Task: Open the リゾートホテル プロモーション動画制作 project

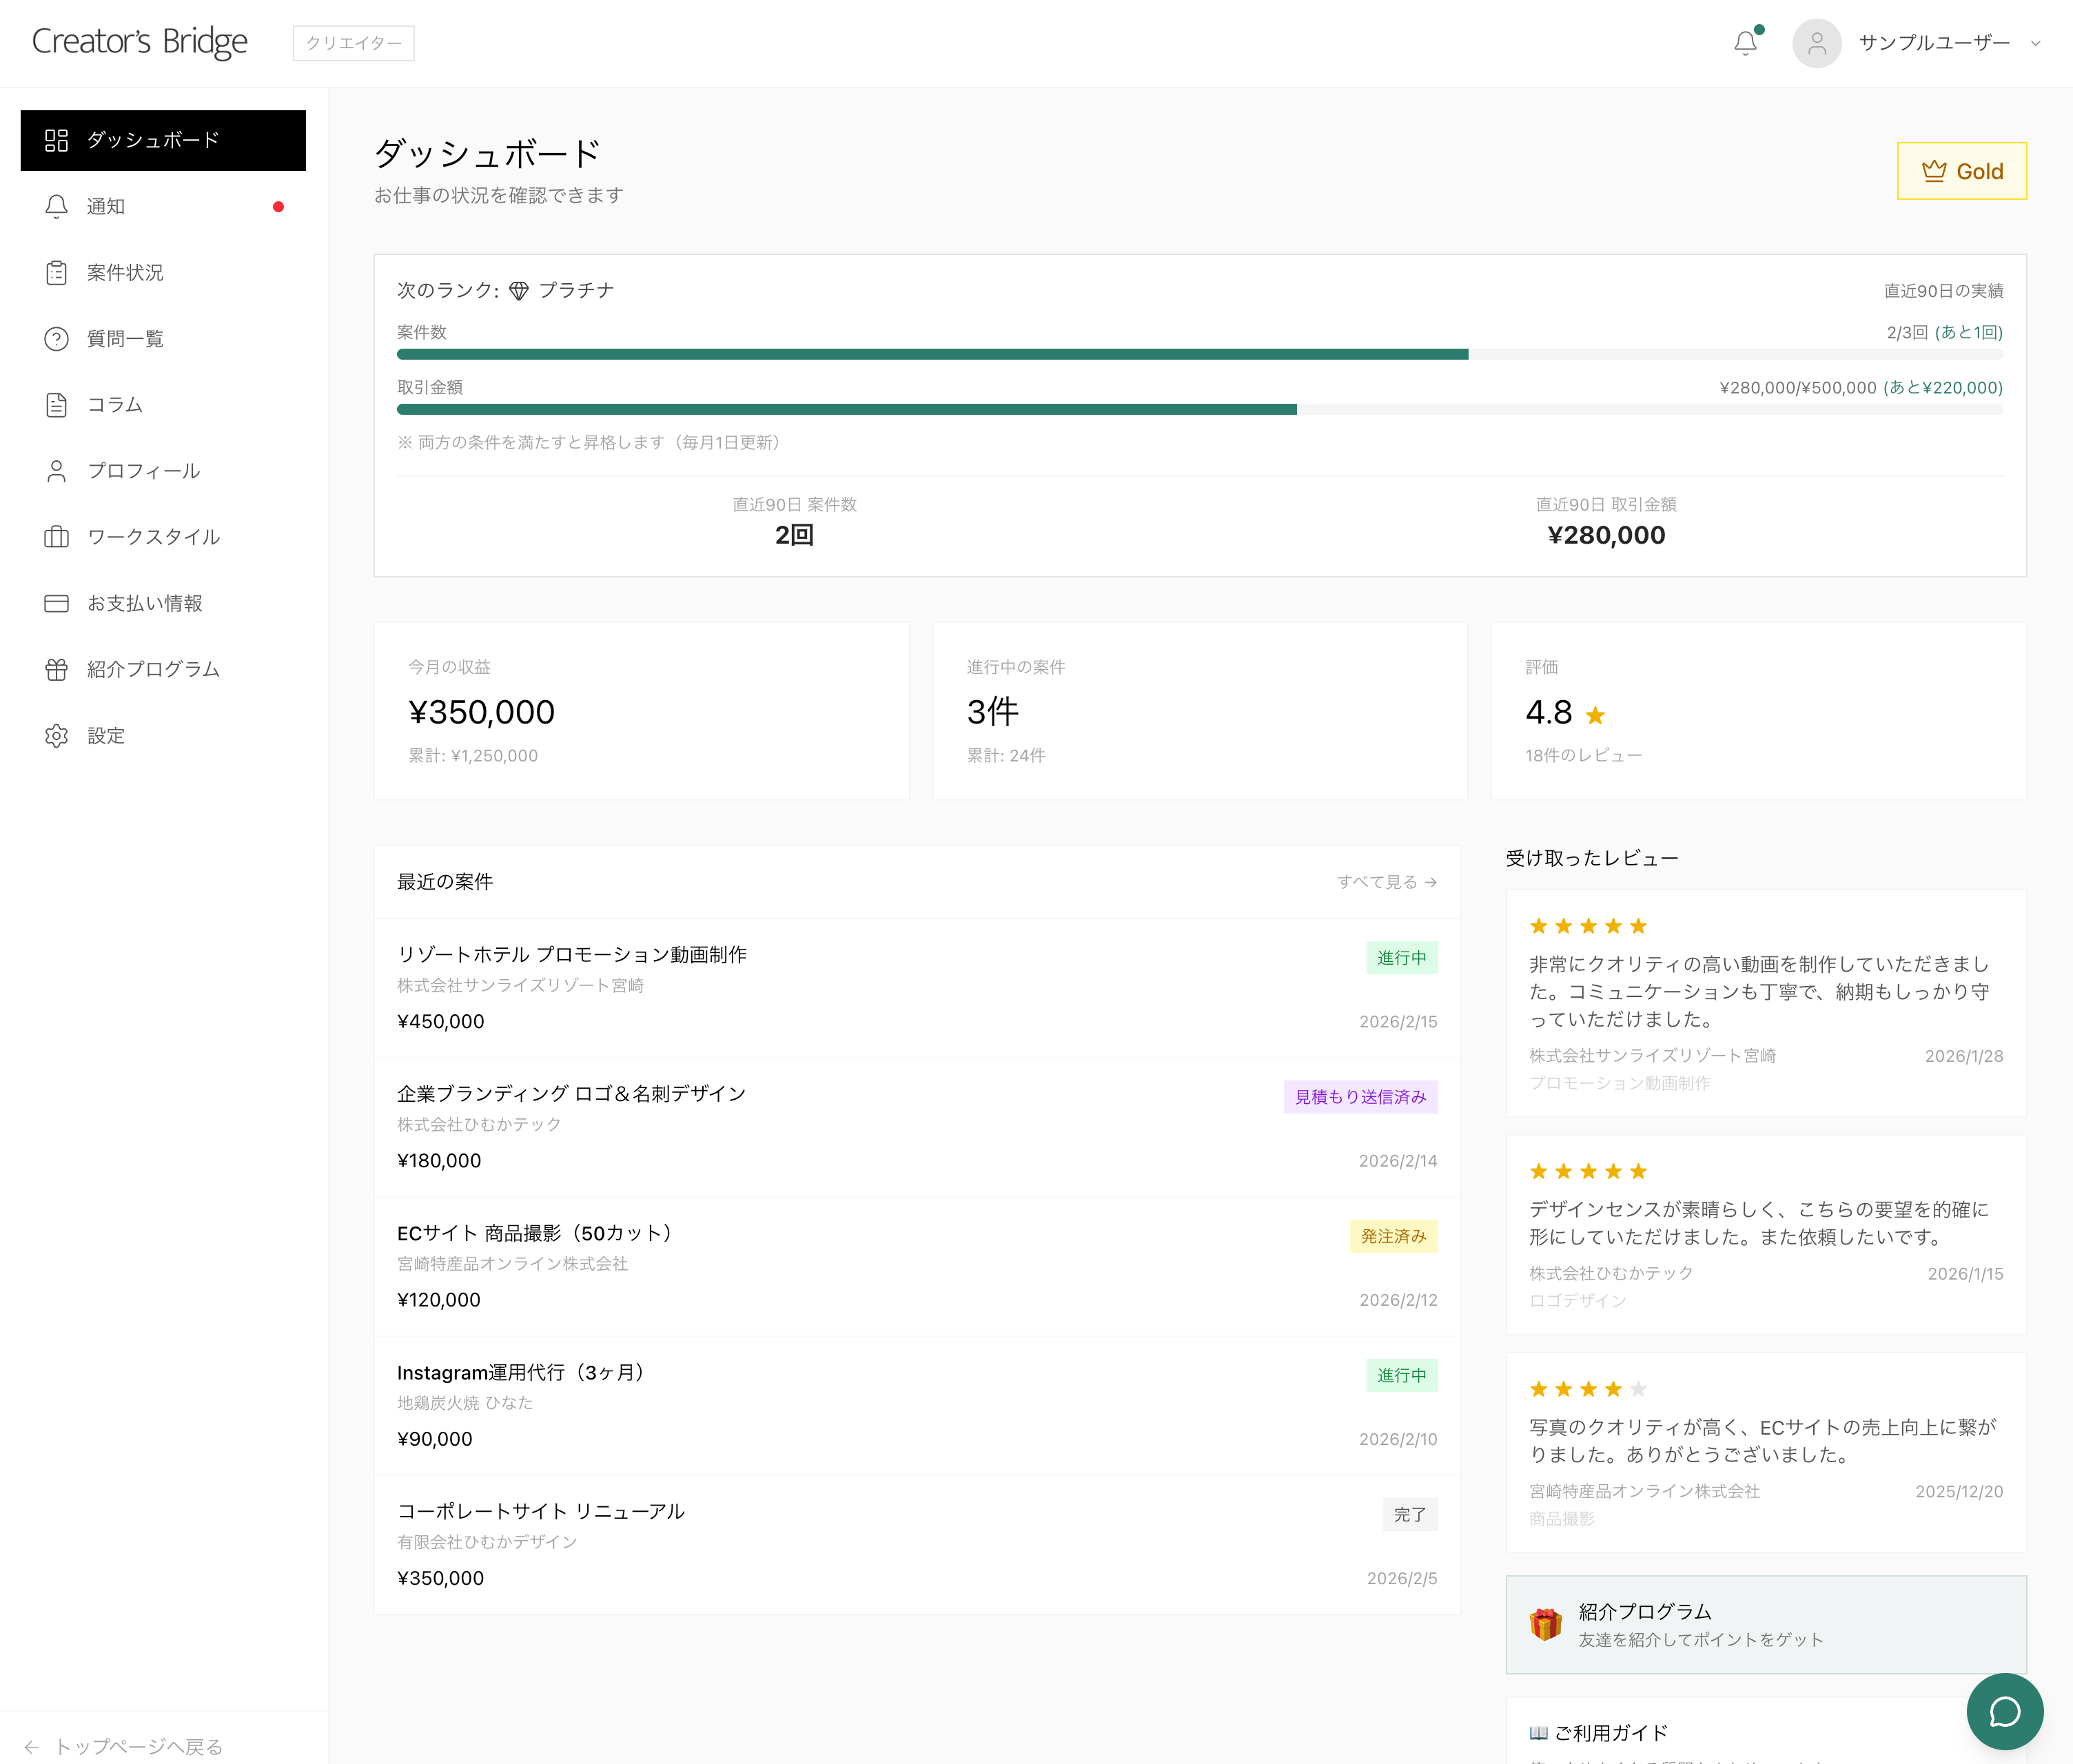Action: tap(572, 954)
